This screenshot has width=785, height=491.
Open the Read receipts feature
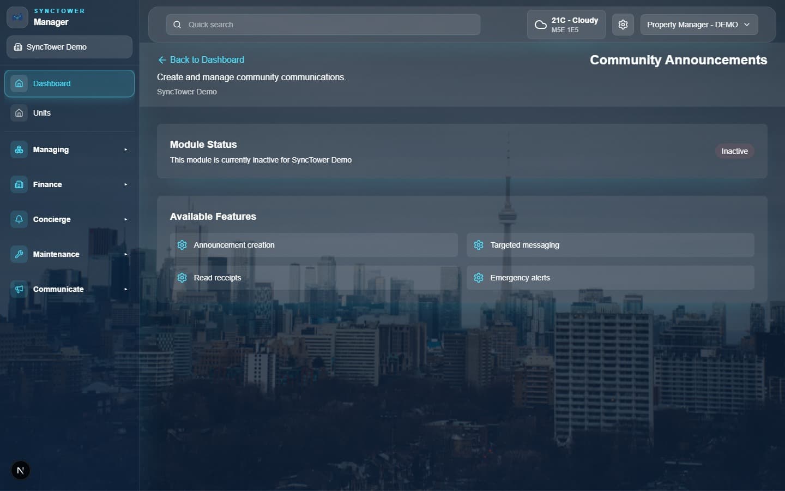click(314, 278)
